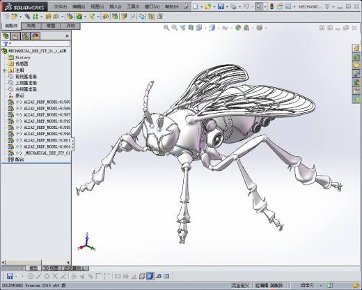
Task: Open the feature tree filter dropdown
Action: click(7, 43)
